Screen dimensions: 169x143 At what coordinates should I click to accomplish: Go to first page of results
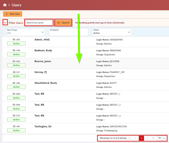[x=130, y=138]
